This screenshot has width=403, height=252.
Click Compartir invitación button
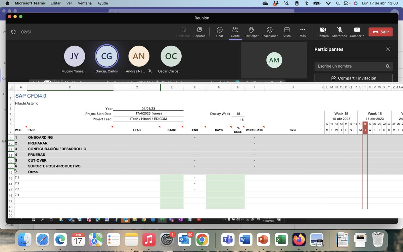click(x=353, y=78)
